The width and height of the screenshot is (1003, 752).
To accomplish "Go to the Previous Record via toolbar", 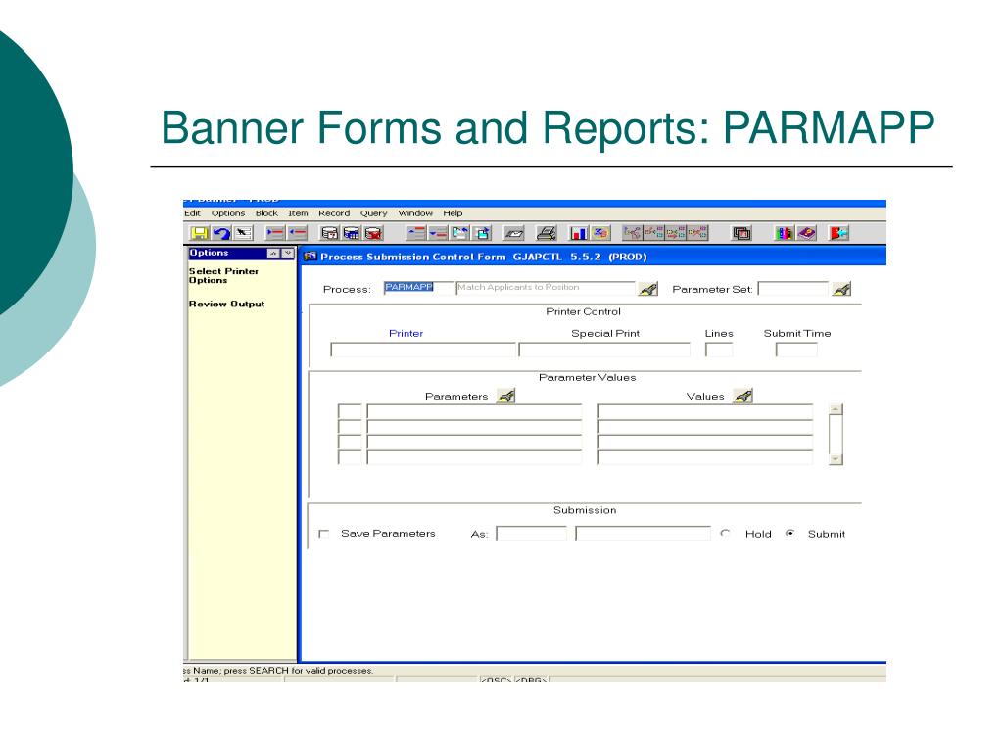I will [x=415, y=233].
